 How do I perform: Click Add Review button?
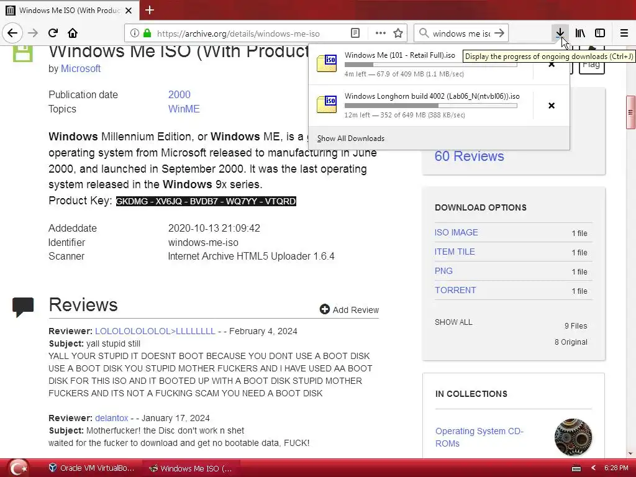tap(349, 309)
